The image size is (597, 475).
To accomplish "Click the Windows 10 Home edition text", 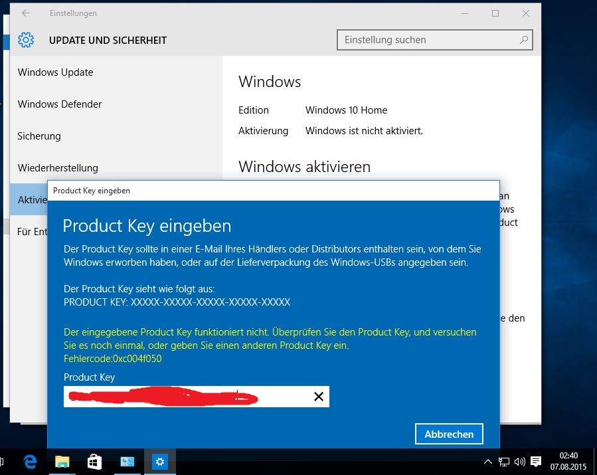I will coord(346,110).
